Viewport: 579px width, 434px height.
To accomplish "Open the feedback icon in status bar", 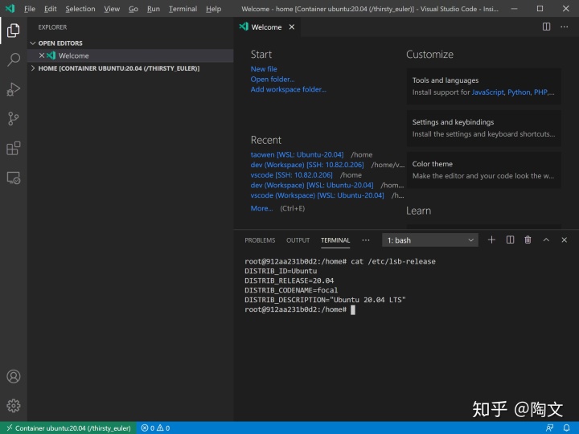I will [x=549, y=428].
